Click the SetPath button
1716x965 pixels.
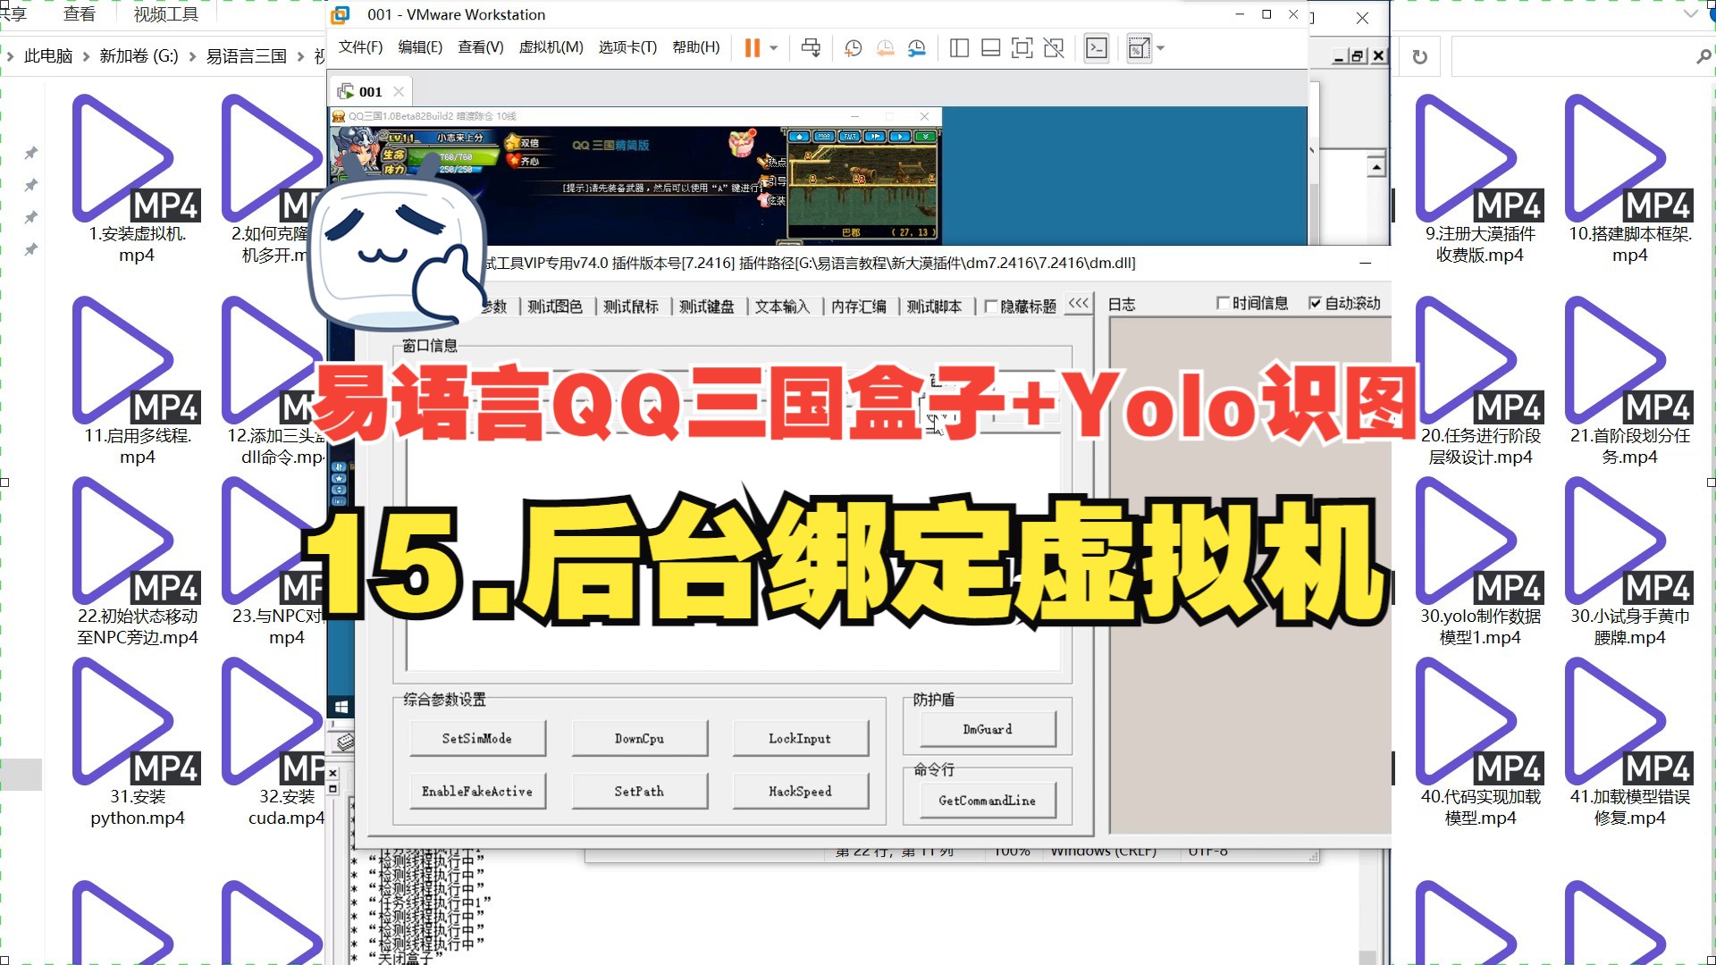click(x=639, y=792)
